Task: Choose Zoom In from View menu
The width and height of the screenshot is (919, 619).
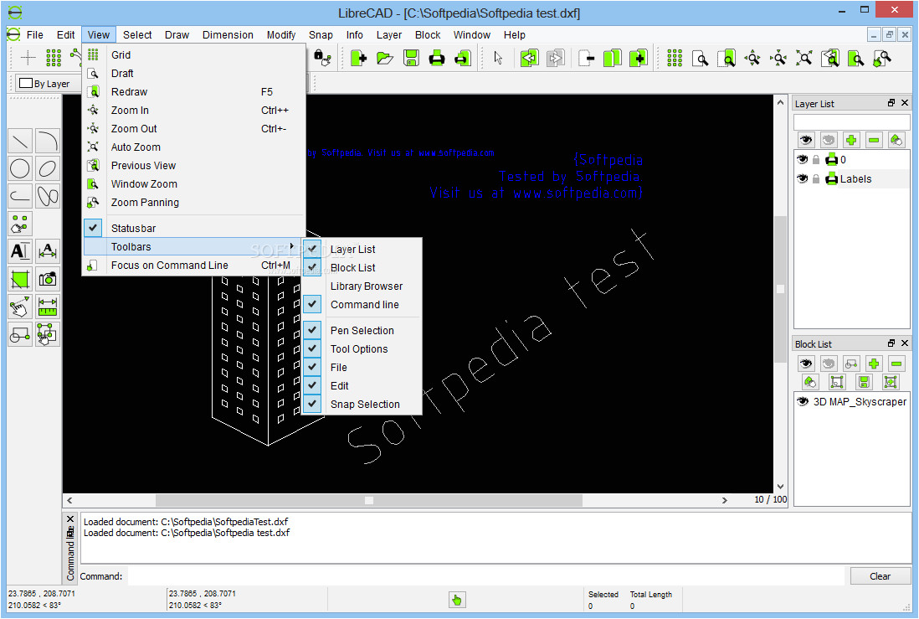Action: (194, 111)
